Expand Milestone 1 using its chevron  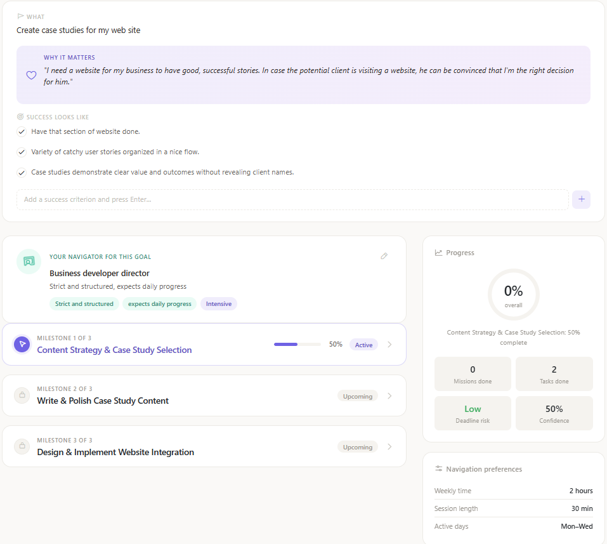click(x=390, y=345)
